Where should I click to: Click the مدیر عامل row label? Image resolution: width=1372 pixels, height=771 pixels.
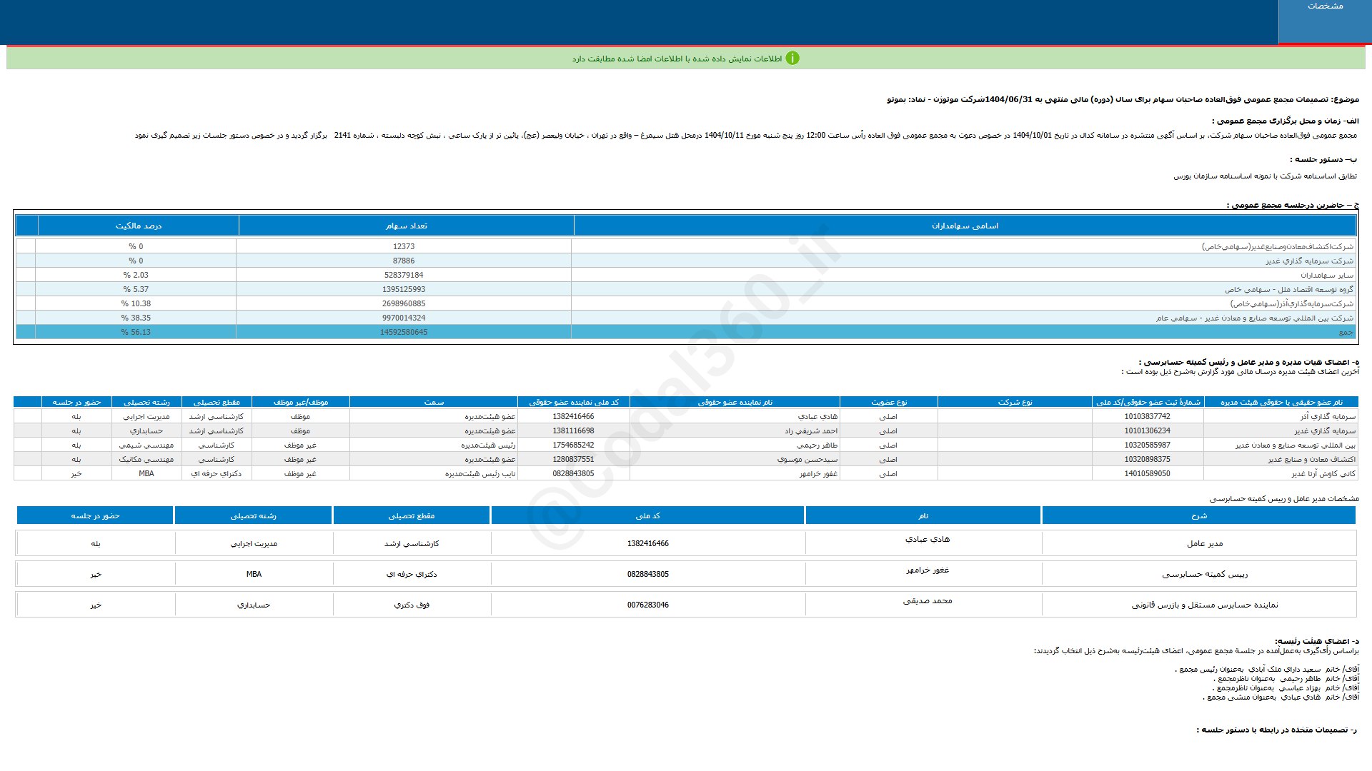(x=1205, y=543)
